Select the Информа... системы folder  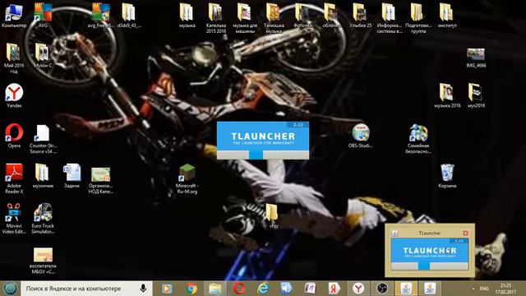(389, 18)
